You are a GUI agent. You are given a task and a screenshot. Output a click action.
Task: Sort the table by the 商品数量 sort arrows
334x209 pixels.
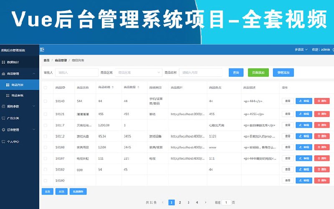pos(138,87)
